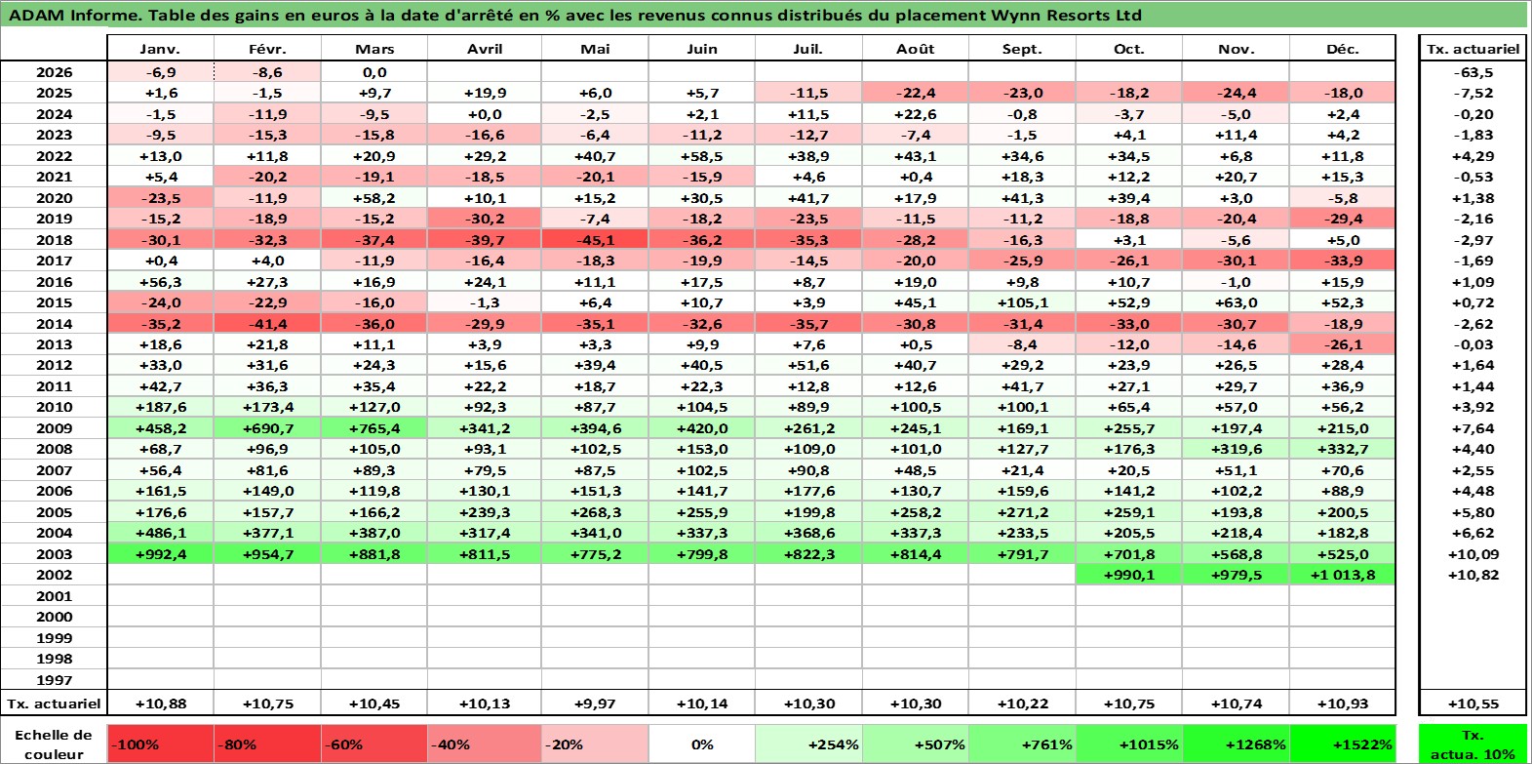Click the +486,1 cell for 2004 Janv.

click(161, 533)
